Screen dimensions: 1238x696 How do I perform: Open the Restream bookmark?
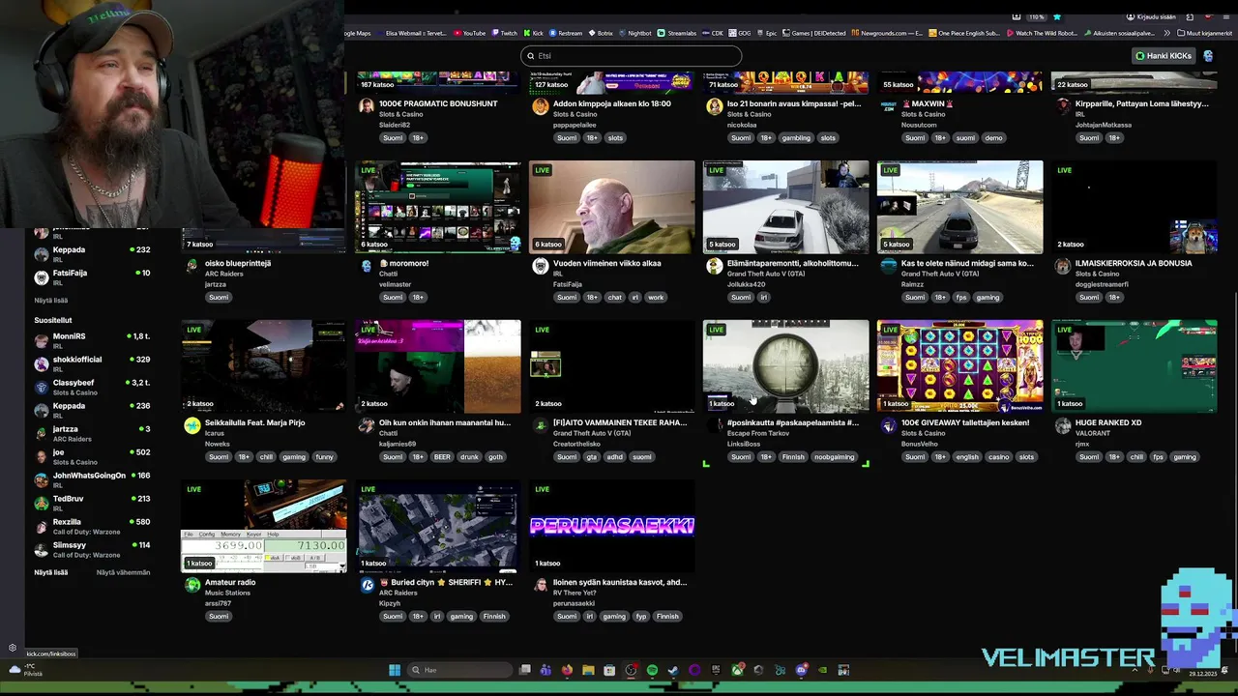(566, 33)
